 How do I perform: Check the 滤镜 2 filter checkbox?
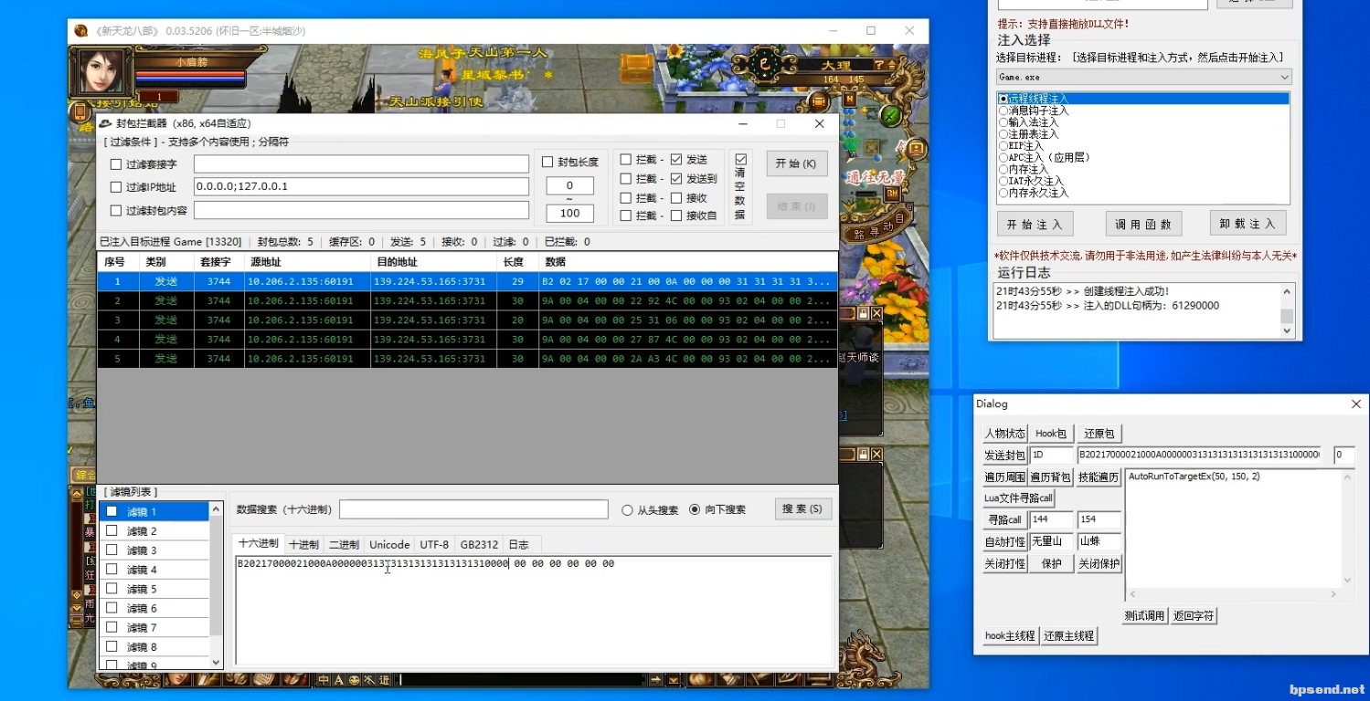click(x=112, y=530)
